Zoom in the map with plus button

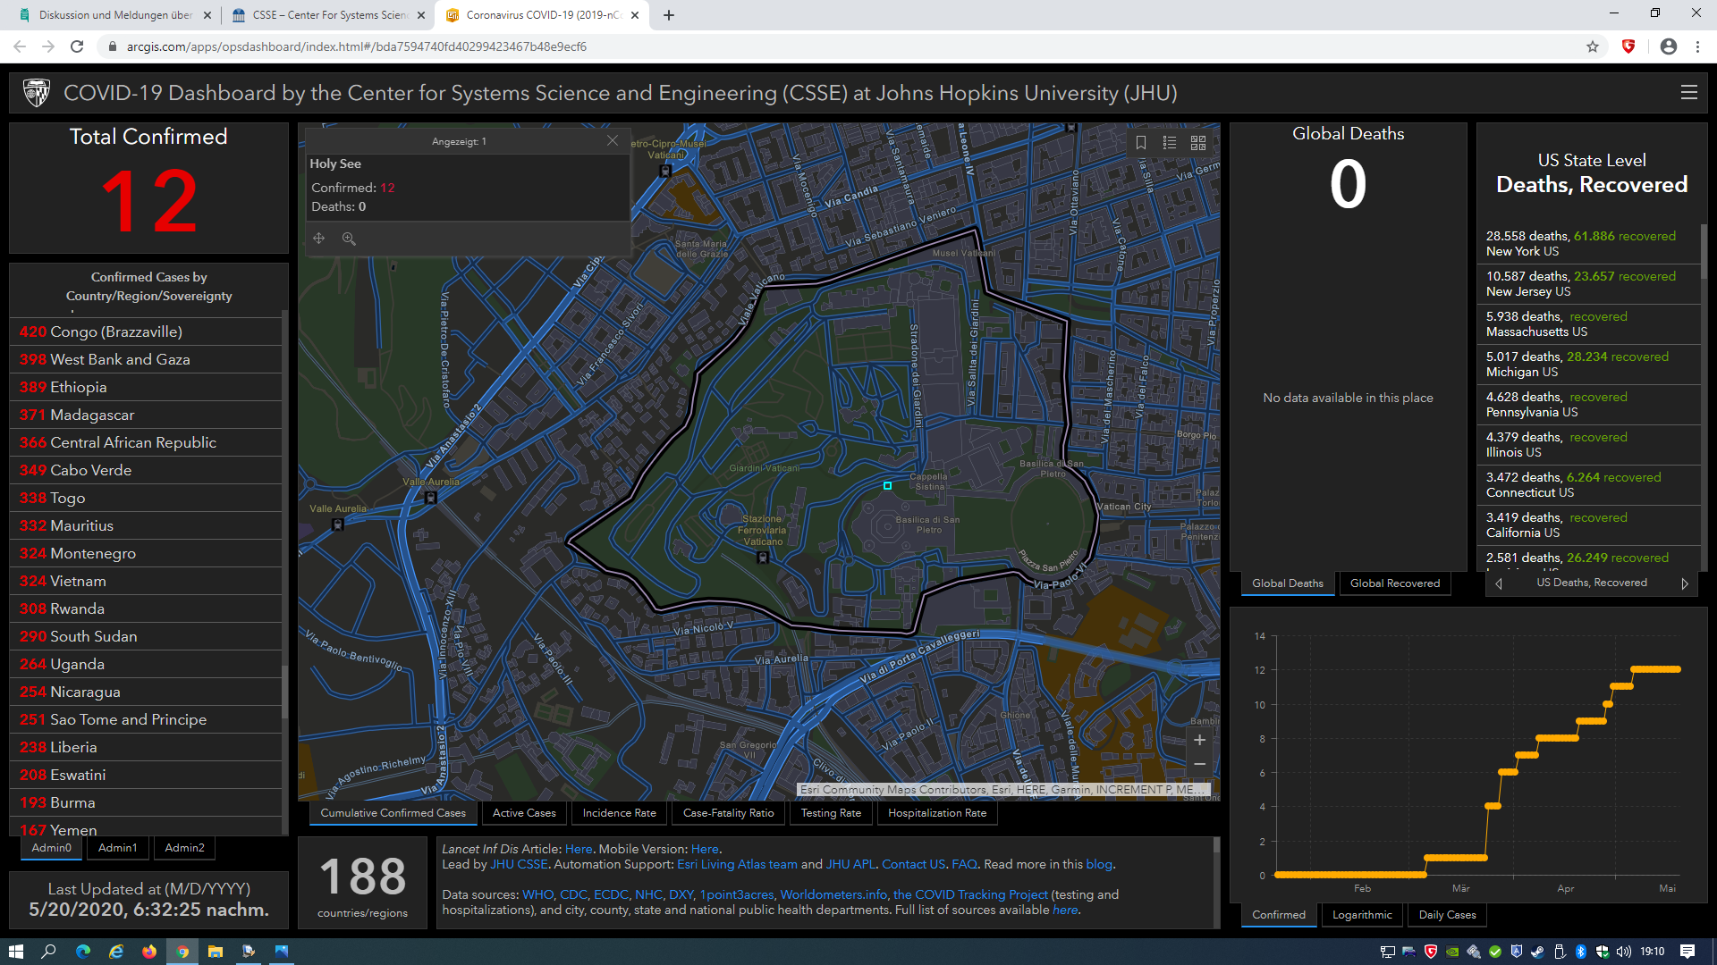[1200, 740]
